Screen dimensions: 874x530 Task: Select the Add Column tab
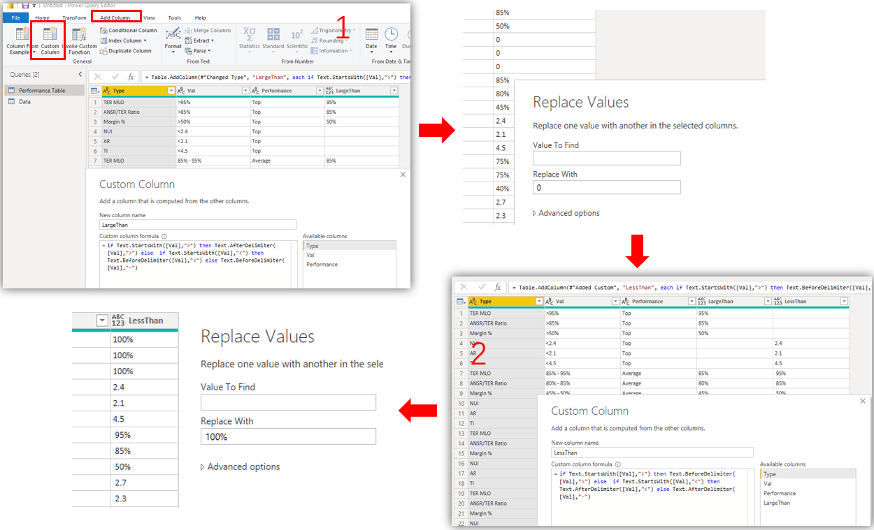(115, 17)
